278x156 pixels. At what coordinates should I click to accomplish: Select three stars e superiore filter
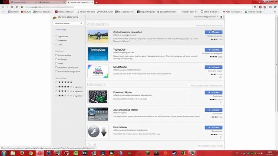pyautogui.click(x=56, y=91)
